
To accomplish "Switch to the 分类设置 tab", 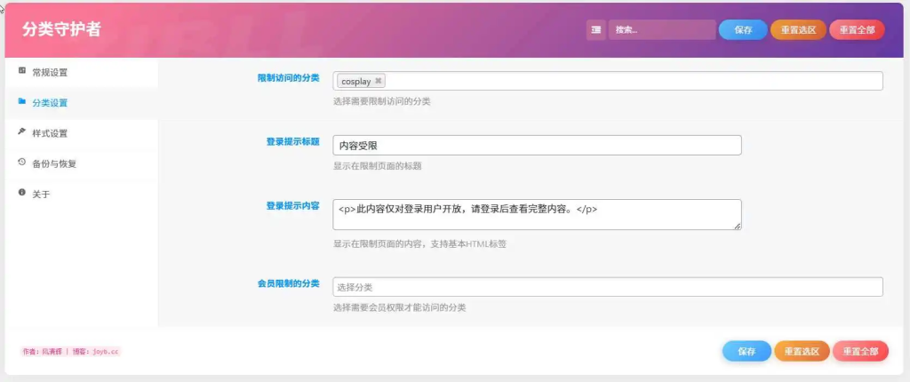I will point(81,103).
